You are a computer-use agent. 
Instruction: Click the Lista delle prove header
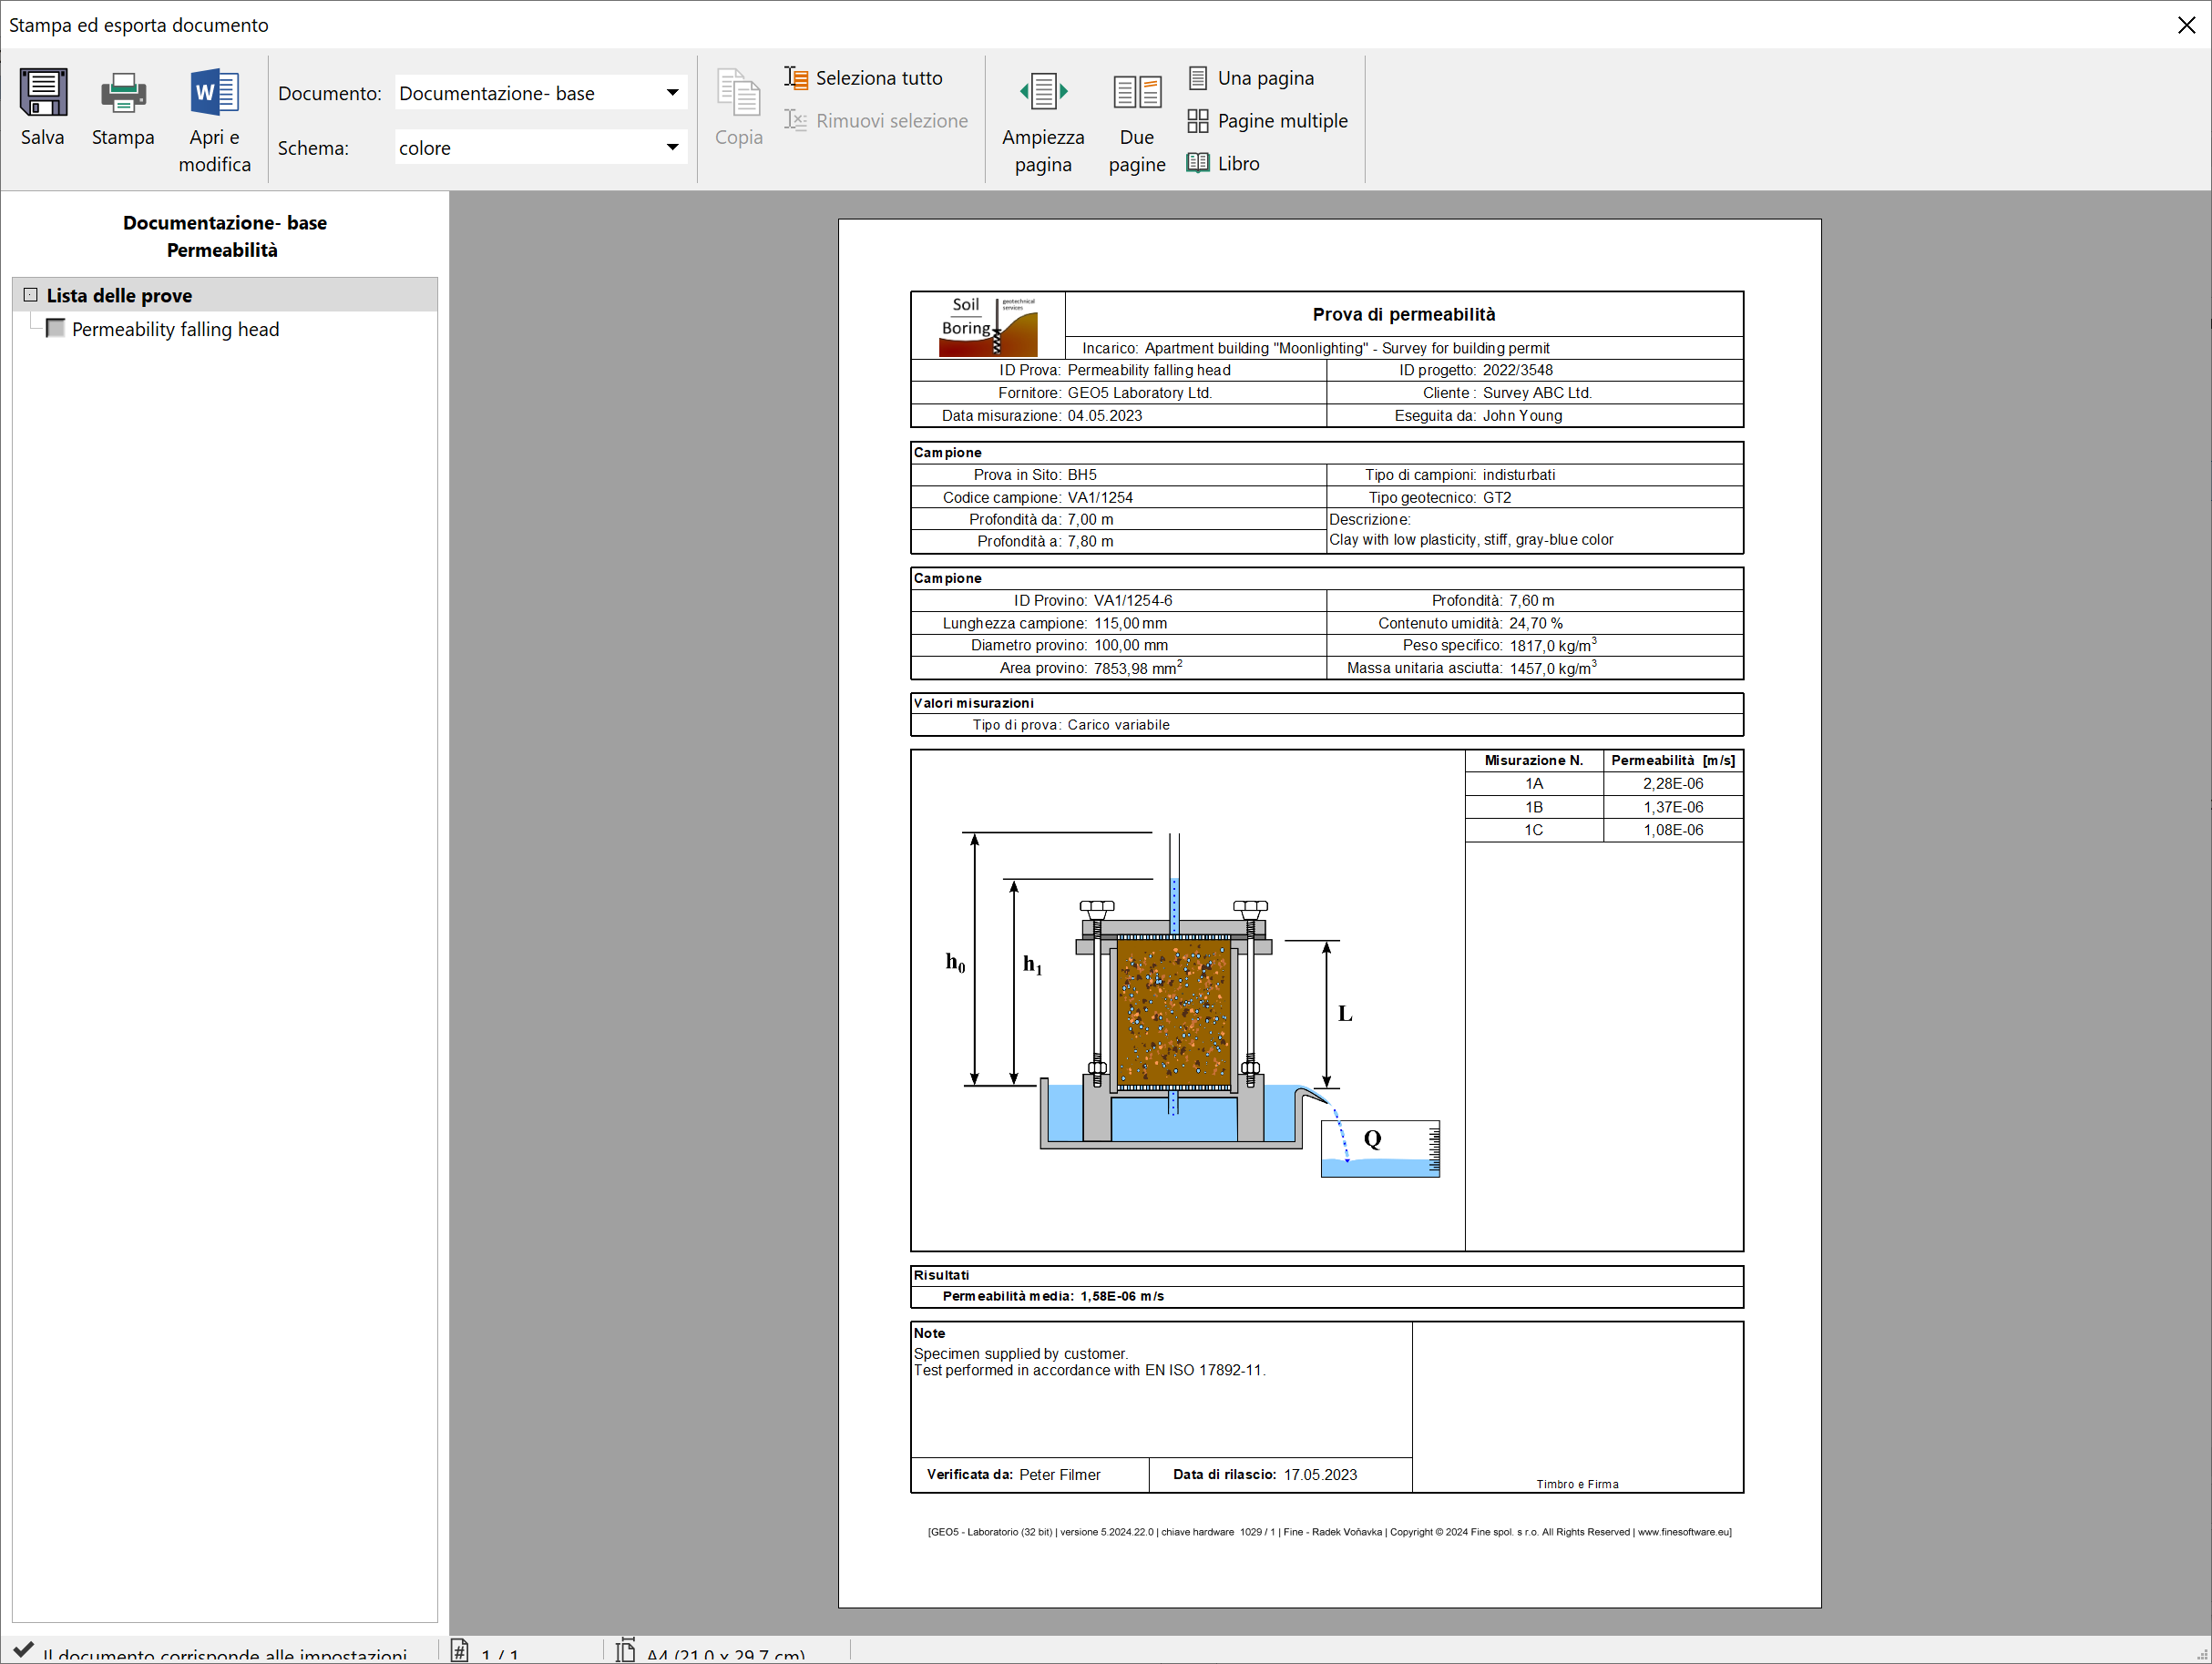[x=119, y=295]
